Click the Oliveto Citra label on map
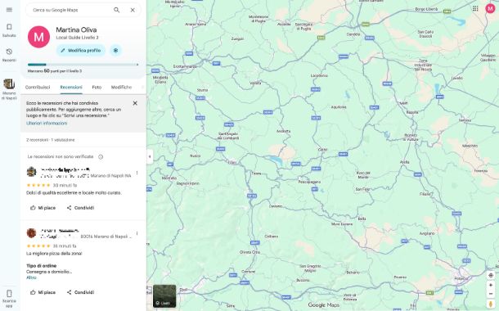Image resolution: width=499 pixels, height=311 pixels. [249, 252]
